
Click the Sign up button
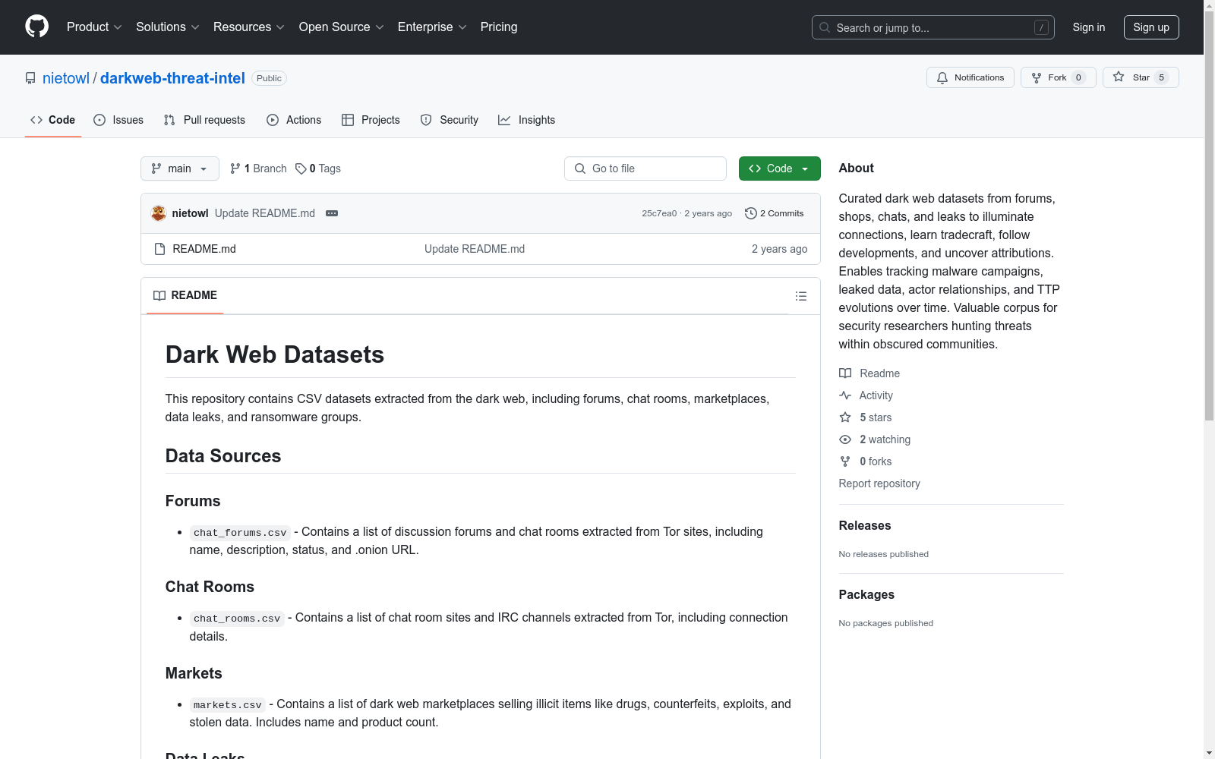1151,27
